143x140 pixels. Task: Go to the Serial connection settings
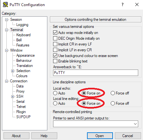[x=20, y=102]
